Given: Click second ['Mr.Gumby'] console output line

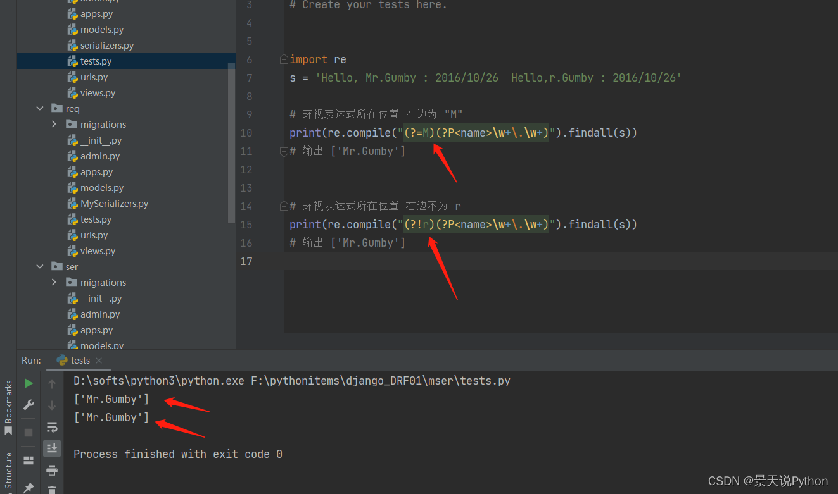Looking at the screenshot, I should point(111,417).
